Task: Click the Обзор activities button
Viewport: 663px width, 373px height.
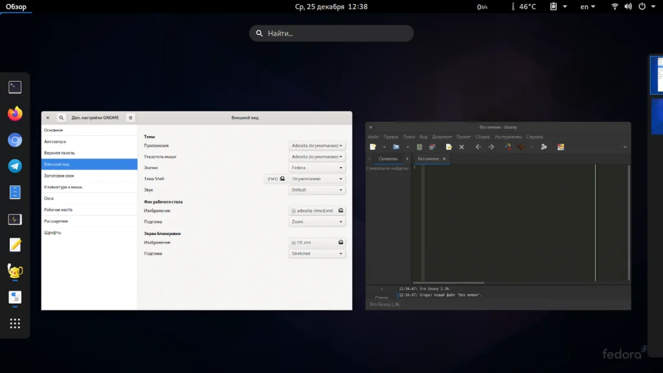Action: click(x=16, y=6)
